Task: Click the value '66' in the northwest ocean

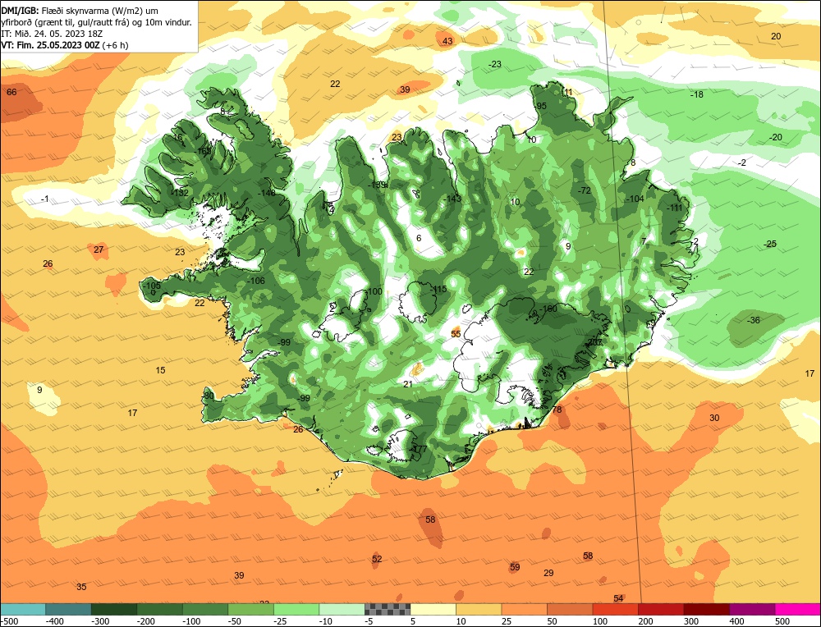Action: pyautogui.click(x=11, y=92)
